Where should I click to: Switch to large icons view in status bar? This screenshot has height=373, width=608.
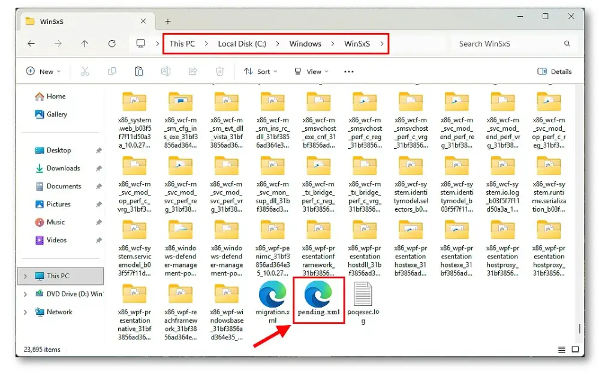[x=574, y=350]
